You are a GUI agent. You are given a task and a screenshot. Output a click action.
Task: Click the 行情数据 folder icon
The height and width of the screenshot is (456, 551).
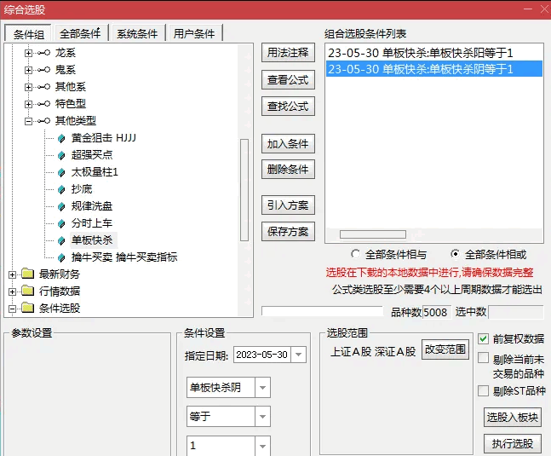(x=27, y=291)
